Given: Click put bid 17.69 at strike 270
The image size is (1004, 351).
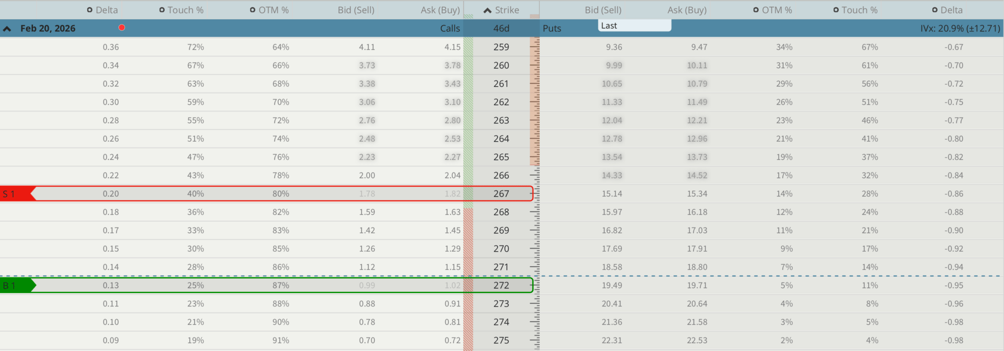Looking at the screenshot, I should [x=612, y=248].
